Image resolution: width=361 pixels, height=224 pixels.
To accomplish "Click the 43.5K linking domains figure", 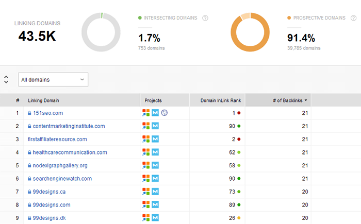I will pos(37,36).
